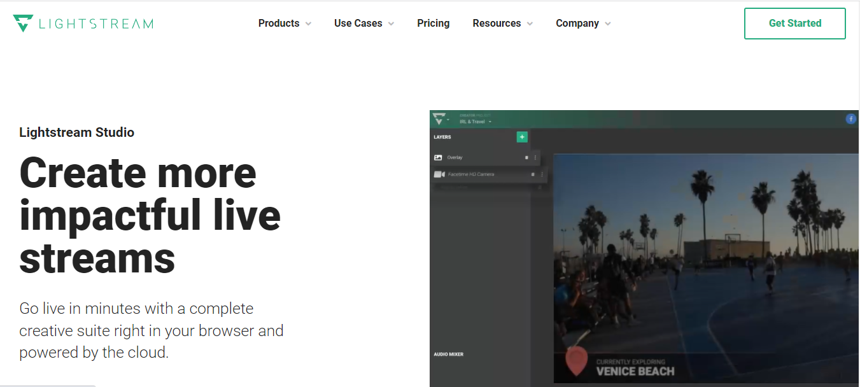Click the Overlay layer image icon
The height and width of the screenshot is (387, 860).
pos(438,157)
